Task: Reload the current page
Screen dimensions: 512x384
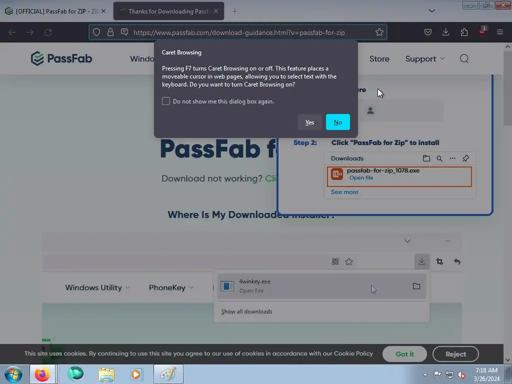Action: tap(48, 32)
